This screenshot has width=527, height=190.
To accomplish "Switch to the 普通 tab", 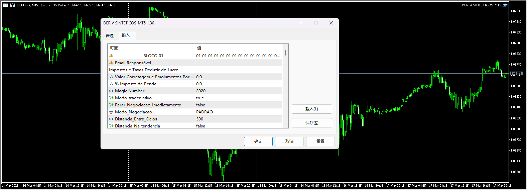I will [110, 35].
